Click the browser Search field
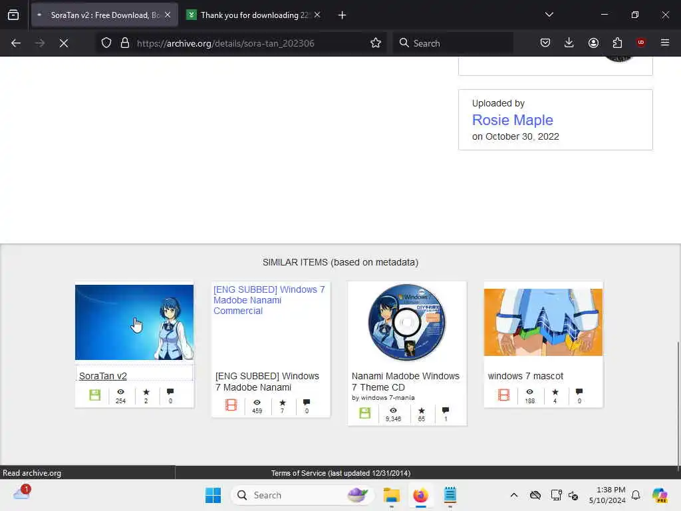 [453, 43]
